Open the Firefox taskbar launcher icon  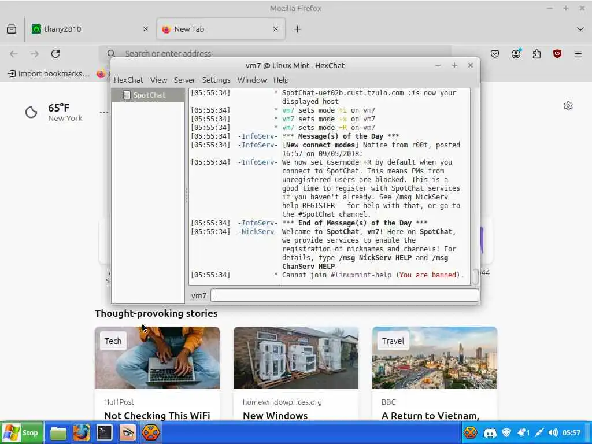tap(82, 432)
